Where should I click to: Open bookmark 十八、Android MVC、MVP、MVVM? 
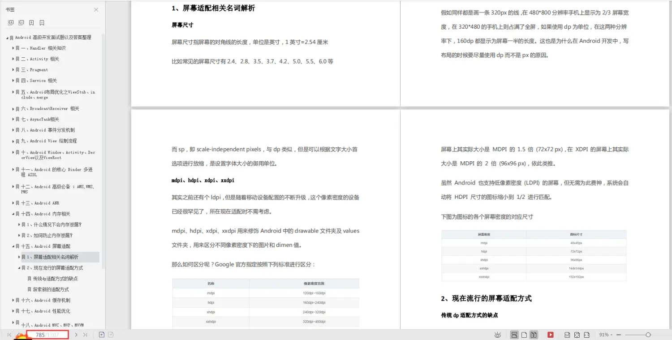click(x=52, y=325)
